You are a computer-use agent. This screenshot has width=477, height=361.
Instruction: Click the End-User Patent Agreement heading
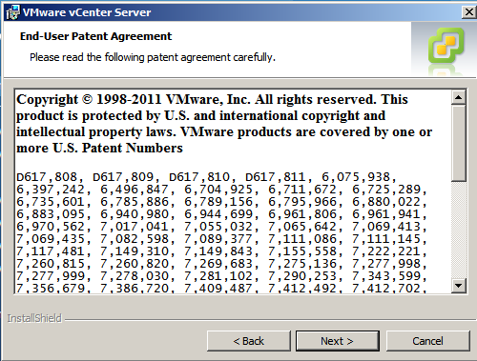point(95,36)
